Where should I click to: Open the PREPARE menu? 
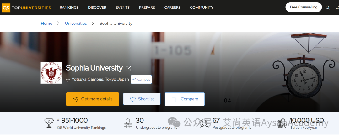(x=147, y=8)
